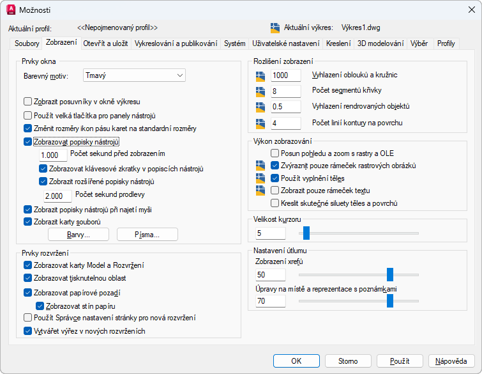Click drawing icon beside Zobrazit pouze rámeček textu

pyautogui.click(x=260, y=191)
